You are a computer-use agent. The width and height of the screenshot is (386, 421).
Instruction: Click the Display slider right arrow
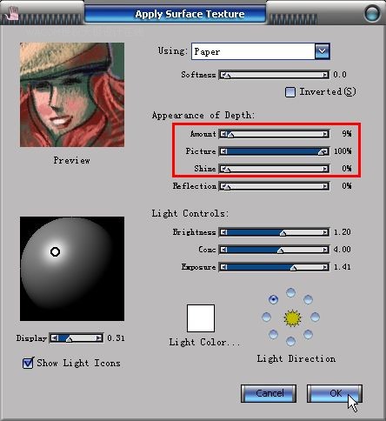99,338
